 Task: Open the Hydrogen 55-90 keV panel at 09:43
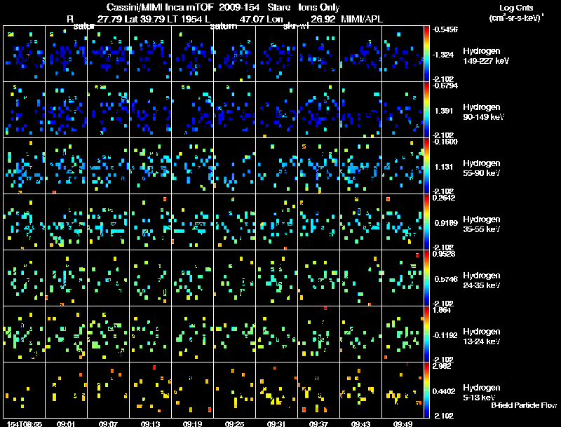360,166
